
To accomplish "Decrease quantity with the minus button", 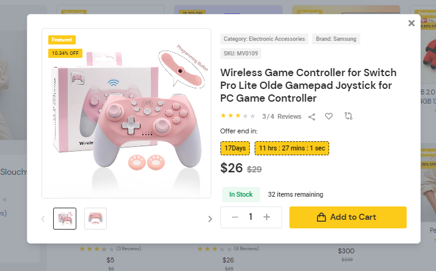I will click(235, 217).
